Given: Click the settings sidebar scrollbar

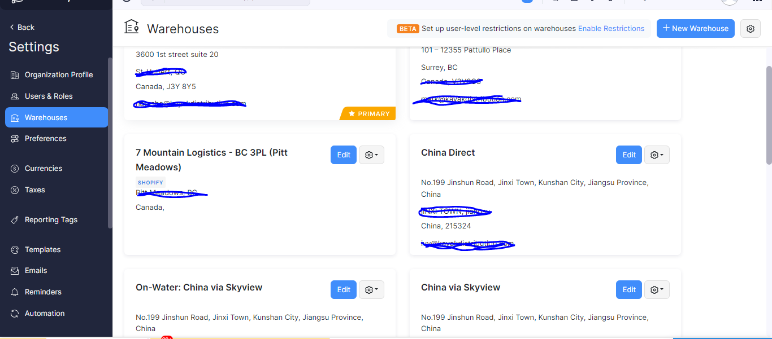Looking at the screenshot, I should 110,143.
